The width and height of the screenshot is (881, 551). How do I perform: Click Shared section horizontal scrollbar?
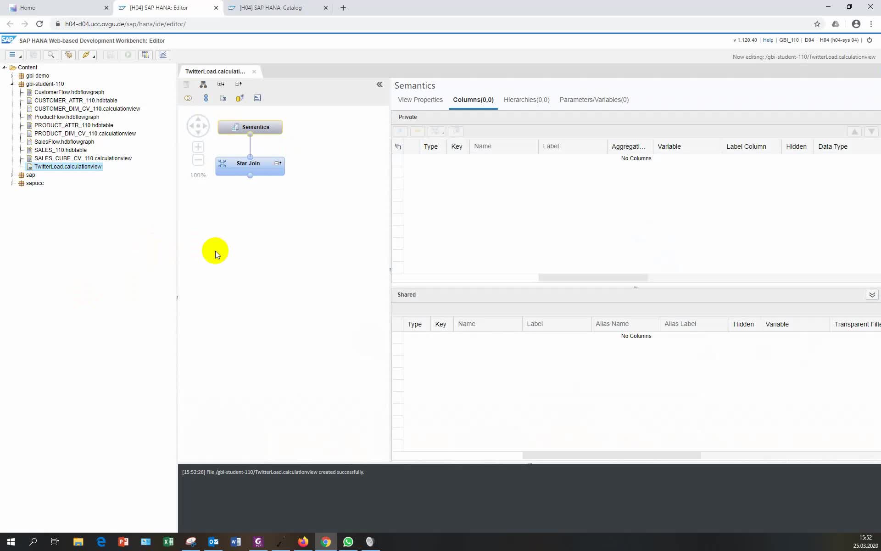pyautogui.click(x=612, y=455)
